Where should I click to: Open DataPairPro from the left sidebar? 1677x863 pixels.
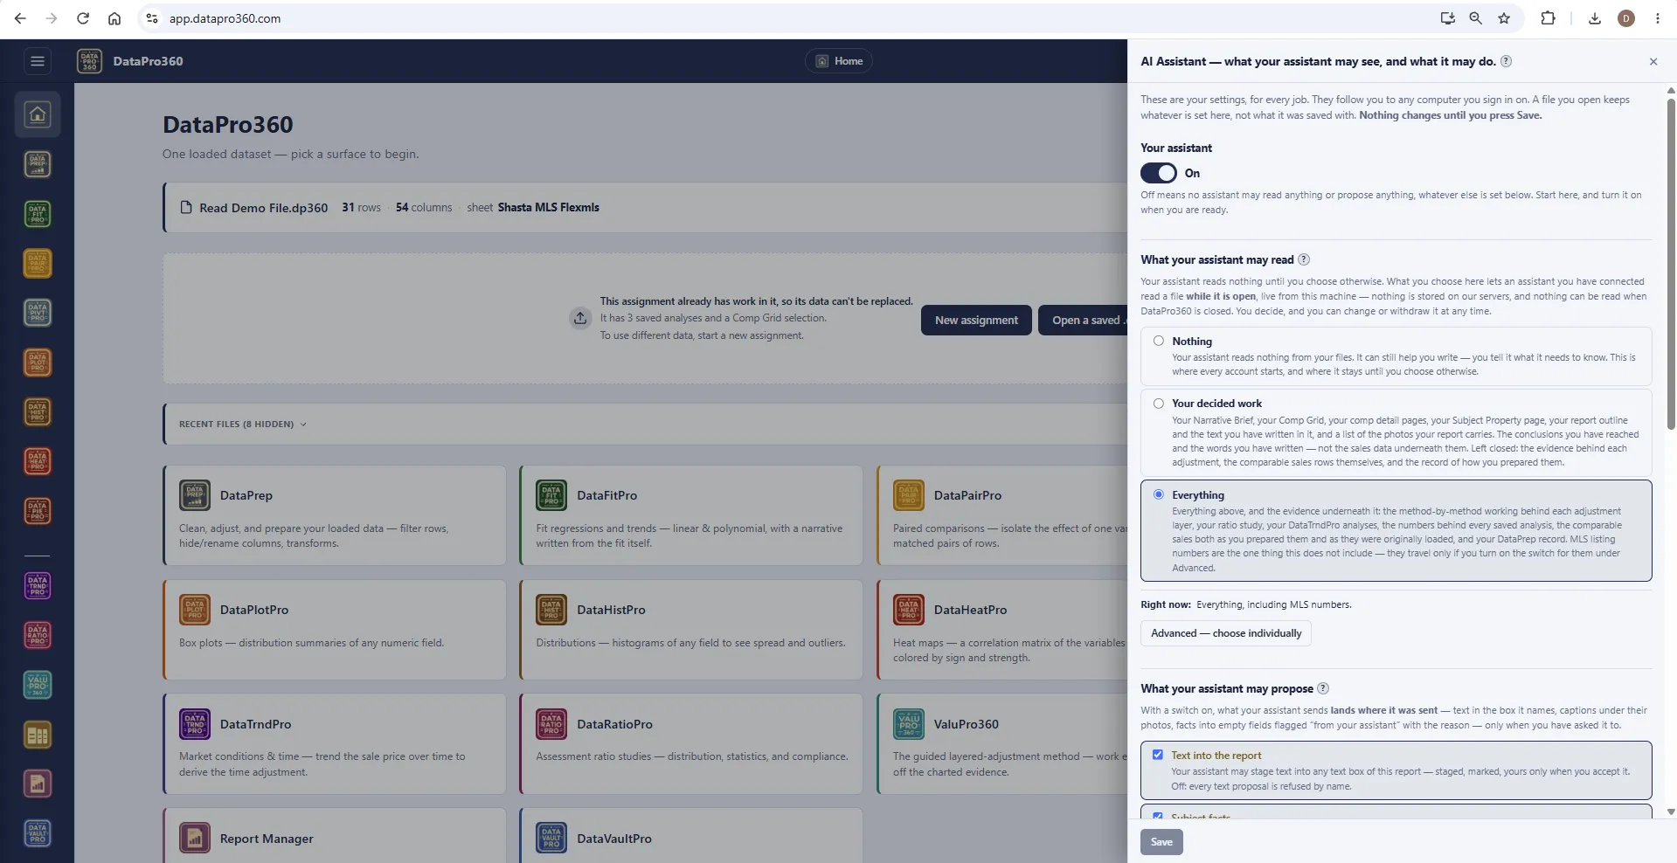38,263
